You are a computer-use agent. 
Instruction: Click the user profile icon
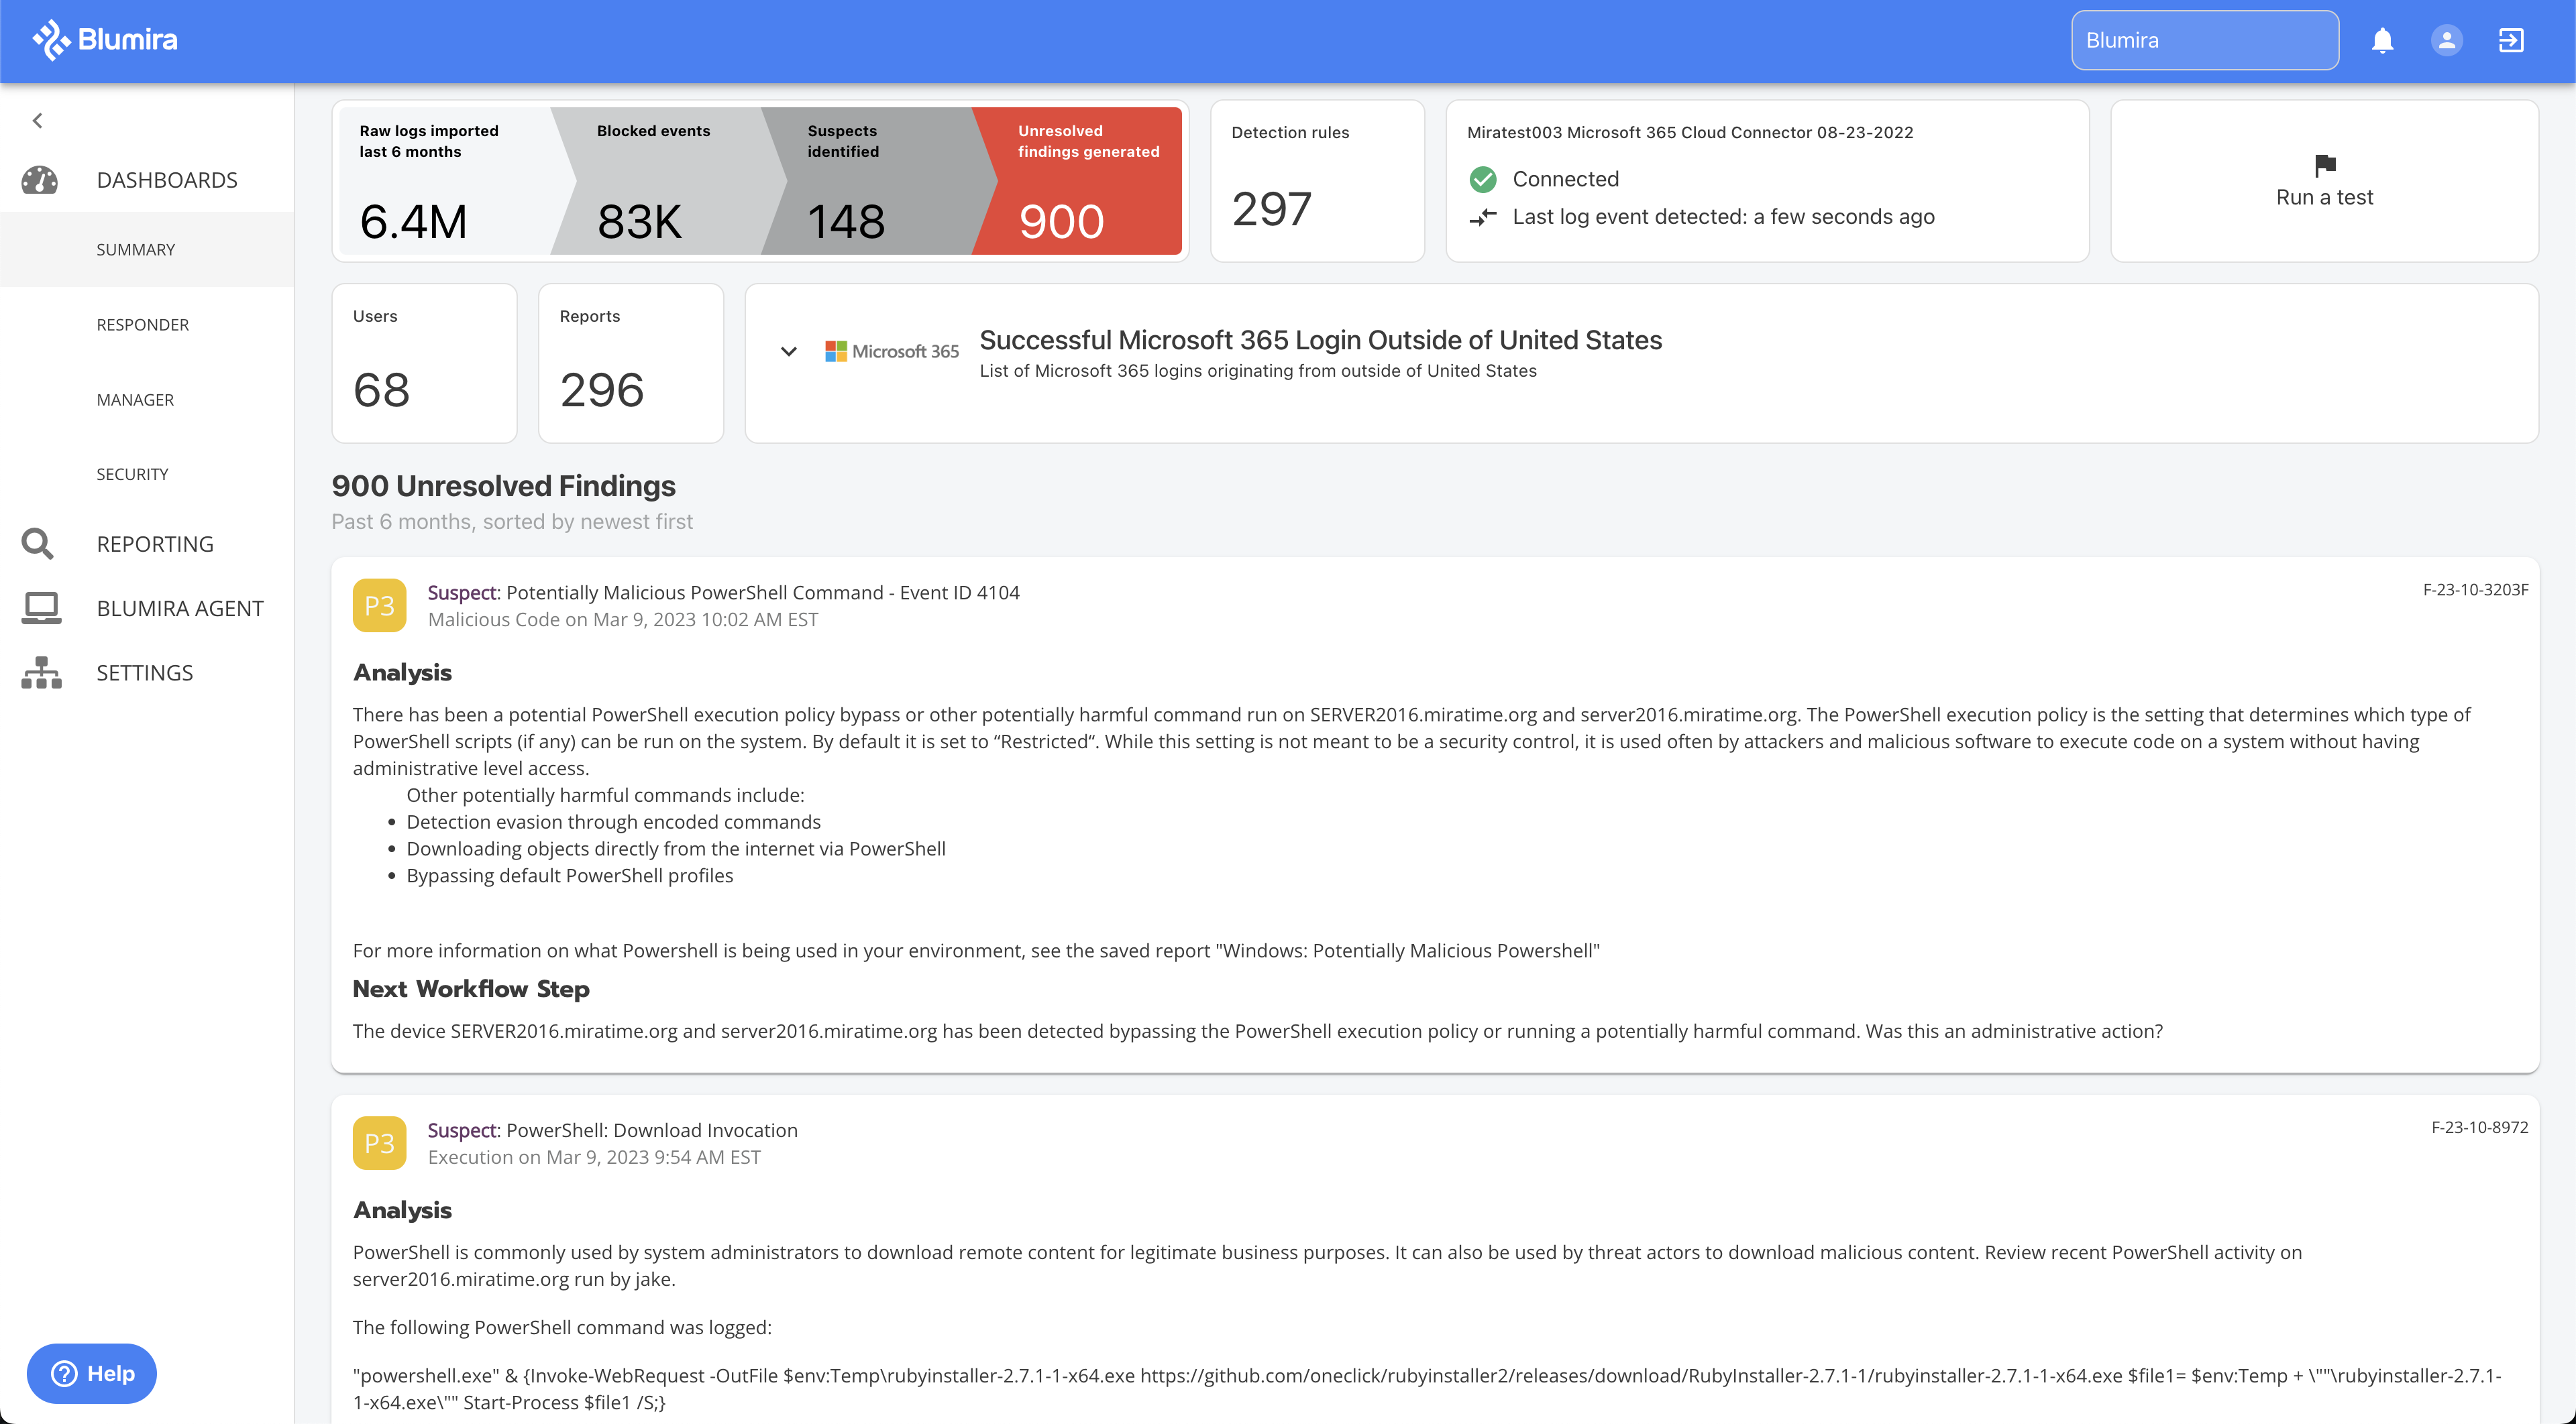pos(2446,40)
